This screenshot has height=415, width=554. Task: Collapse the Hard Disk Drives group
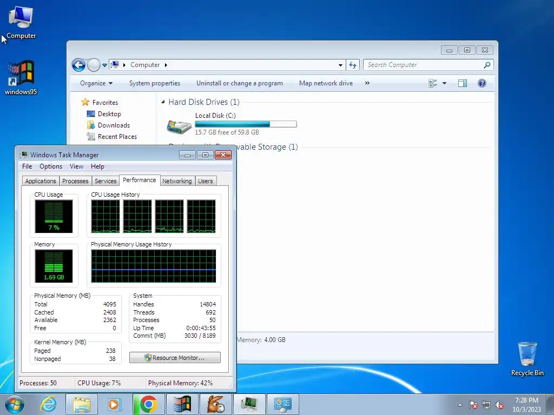163,102
